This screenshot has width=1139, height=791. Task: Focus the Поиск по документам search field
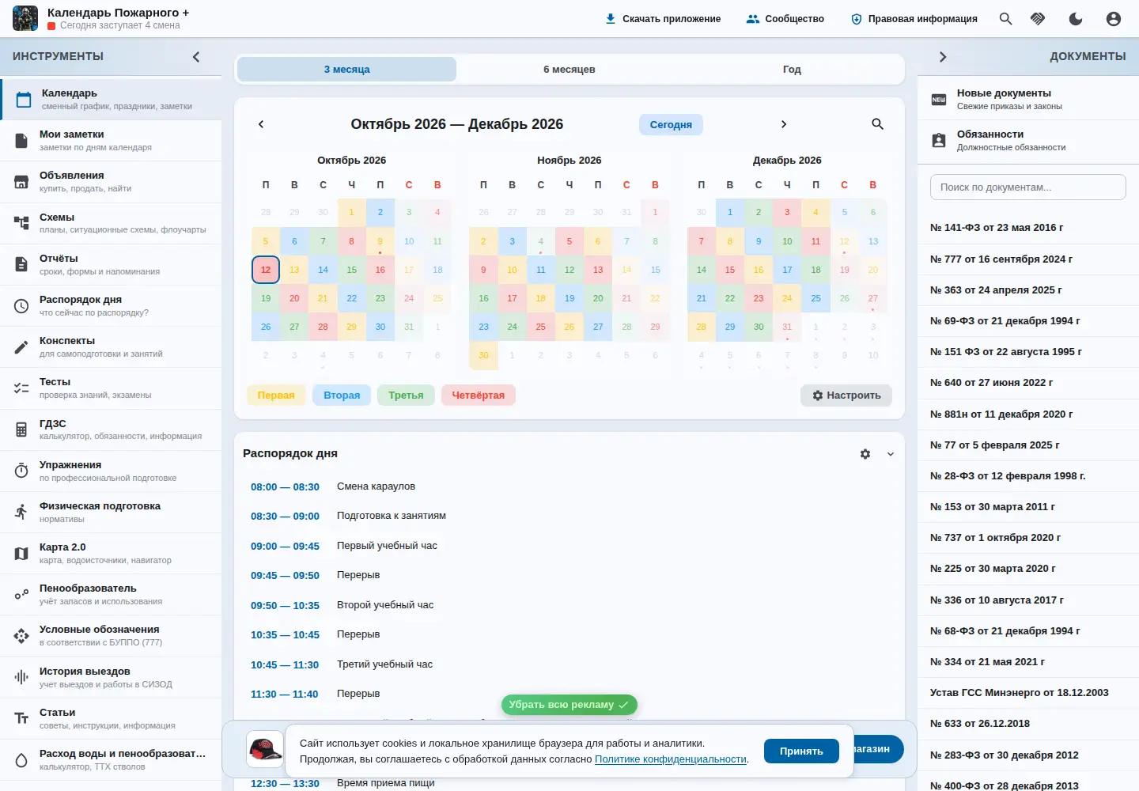click(x=1028, y=187)
